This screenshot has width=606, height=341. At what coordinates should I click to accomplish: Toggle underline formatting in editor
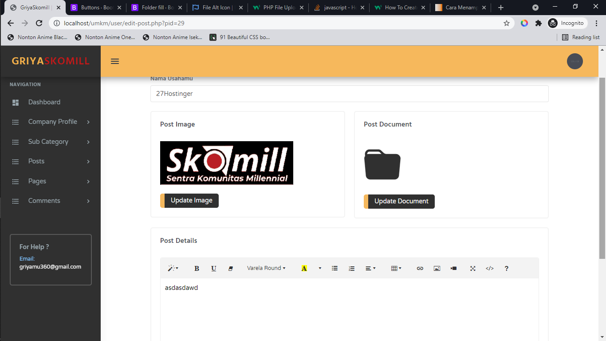[x=213, y=268]
